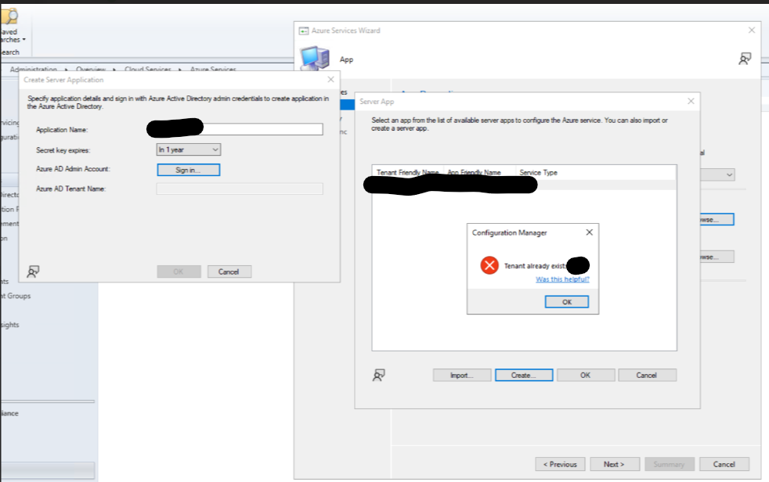Viewport: 769px width, 482px height.
Task: Close the Create Server Application dialog
Action: click(x=330, y=79)
